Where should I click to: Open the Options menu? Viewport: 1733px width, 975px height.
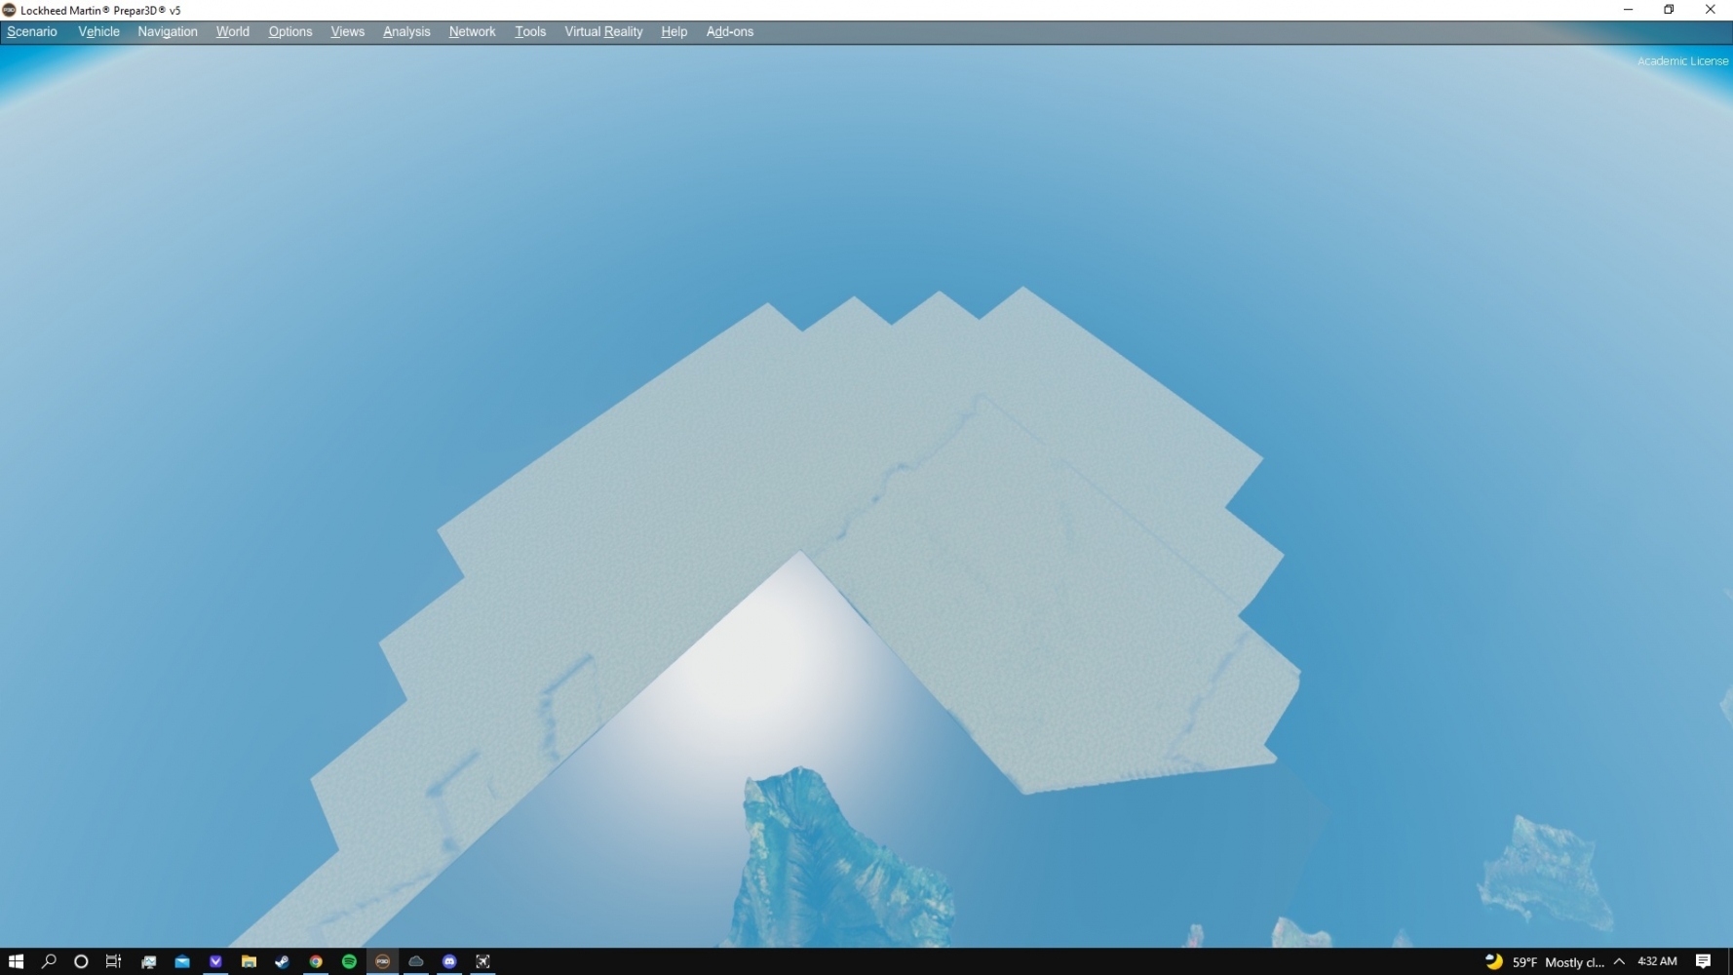[x=290, y=32]
